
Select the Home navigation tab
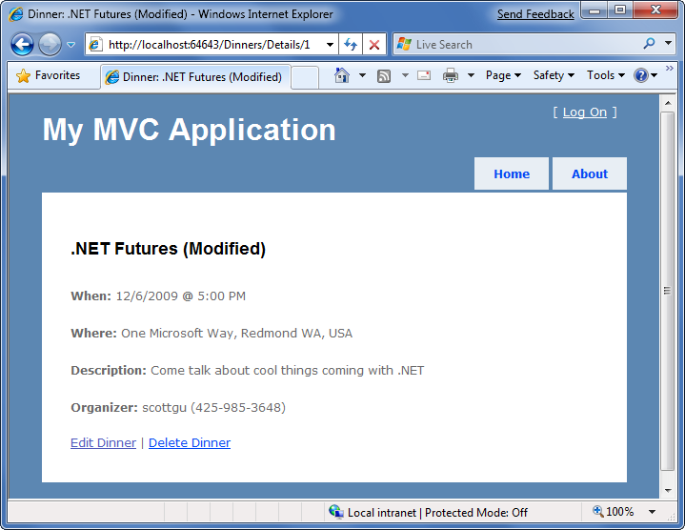[x=512, y=174]
